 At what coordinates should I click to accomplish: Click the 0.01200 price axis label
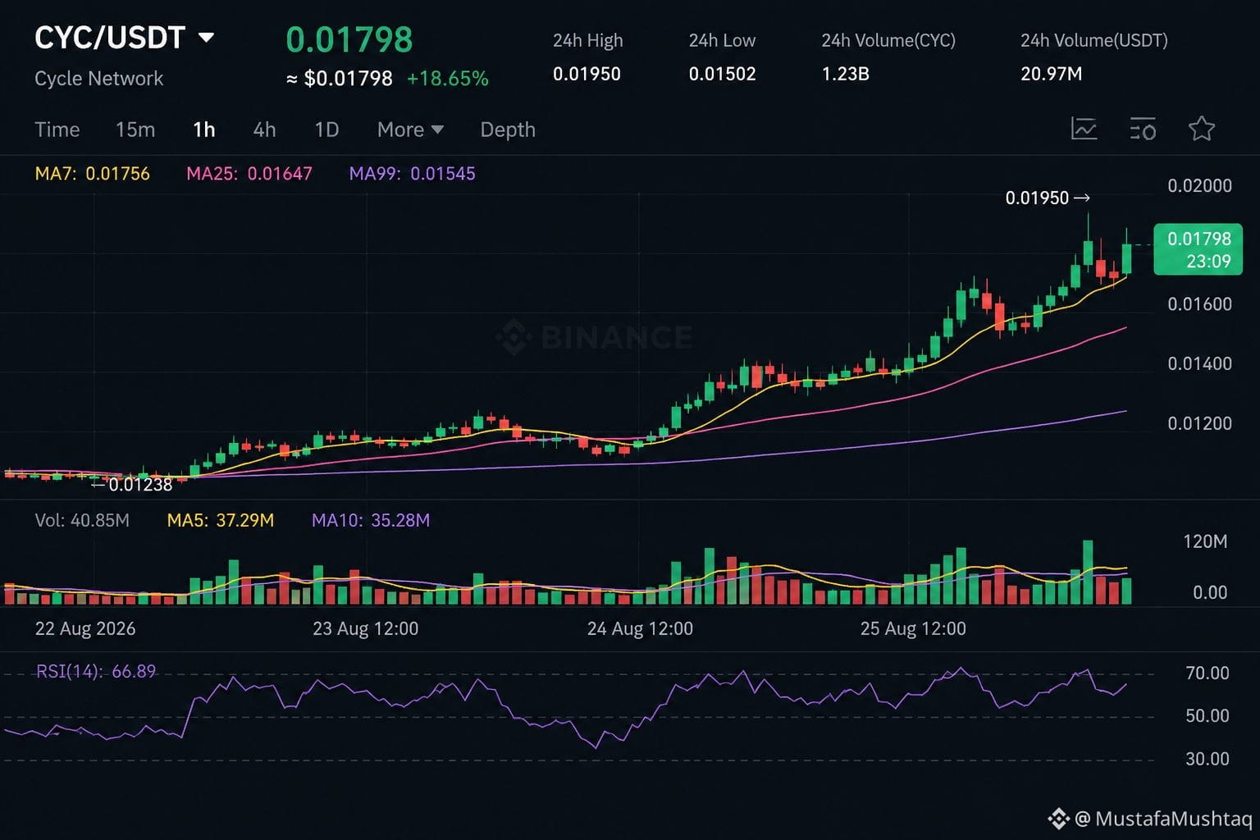tap(1199, 423)
